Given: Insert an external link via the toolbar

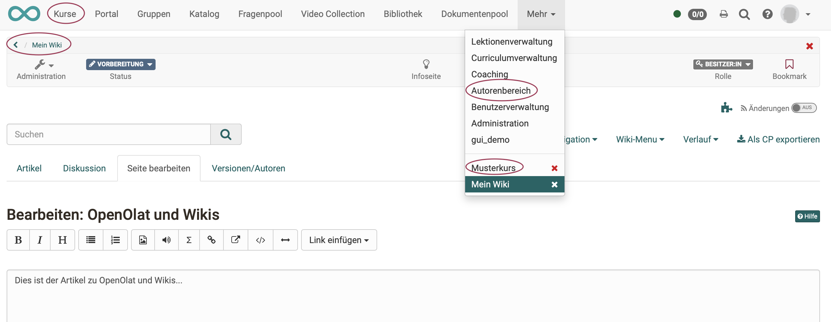Looking at the screenshot, I should pos(235,240).
